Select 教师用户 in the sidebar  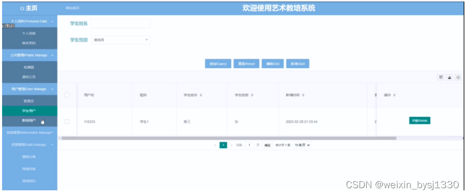pos(29,120)
